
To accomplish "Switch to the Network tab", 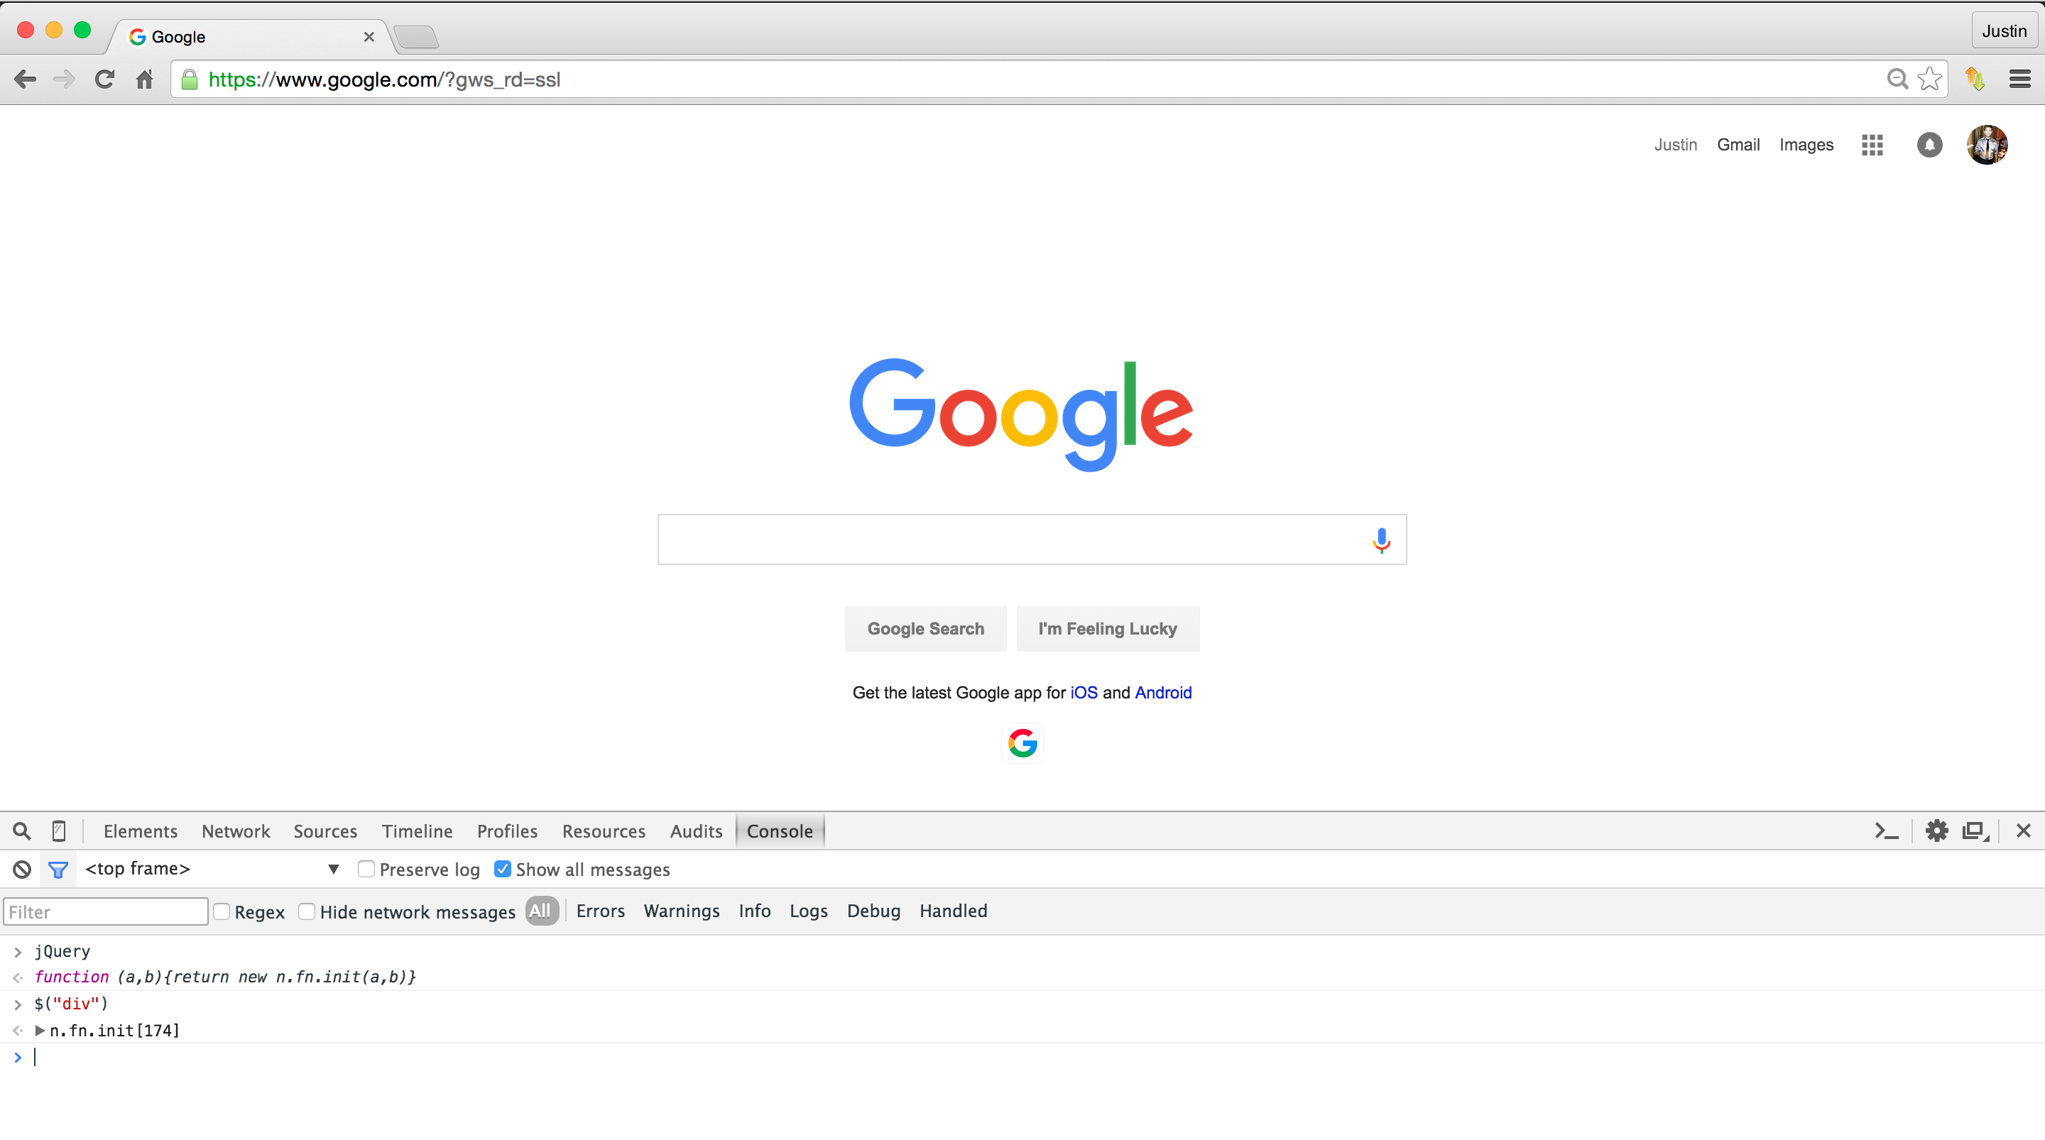I will [x=236, y=831].
